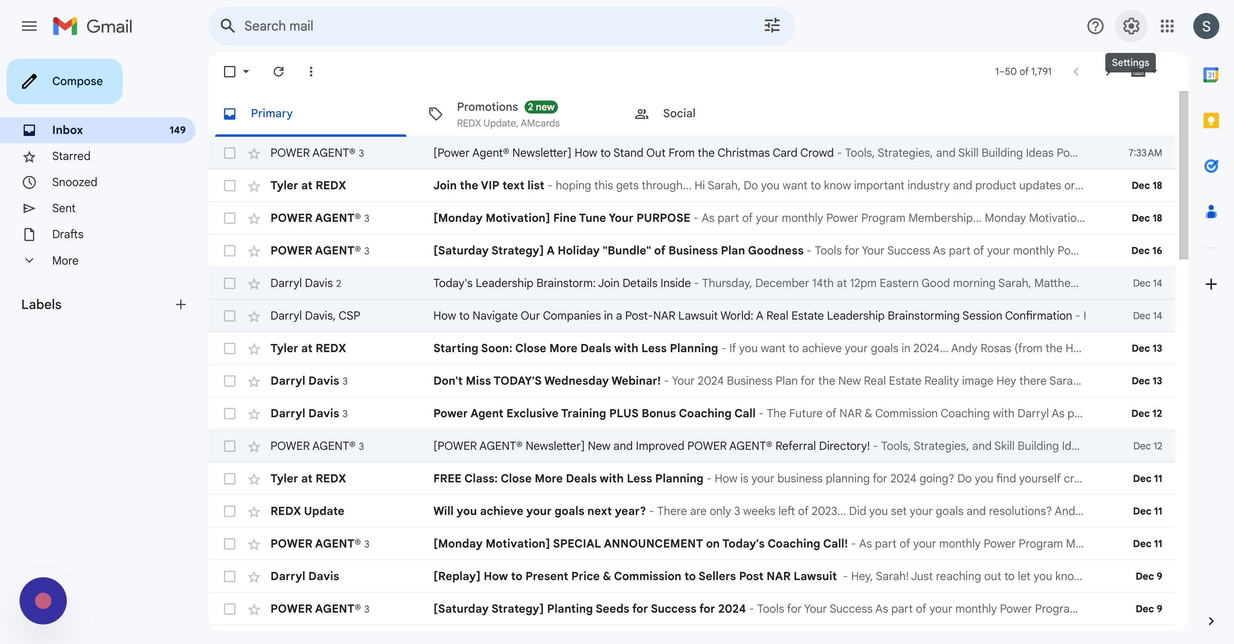The image size is (1234, 644).
Task: Open Google Keep side panel icon
Action: [x=1210, y=120]
